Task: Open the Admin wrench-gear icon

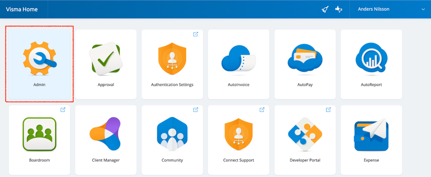Action: [x=39, y=58]
